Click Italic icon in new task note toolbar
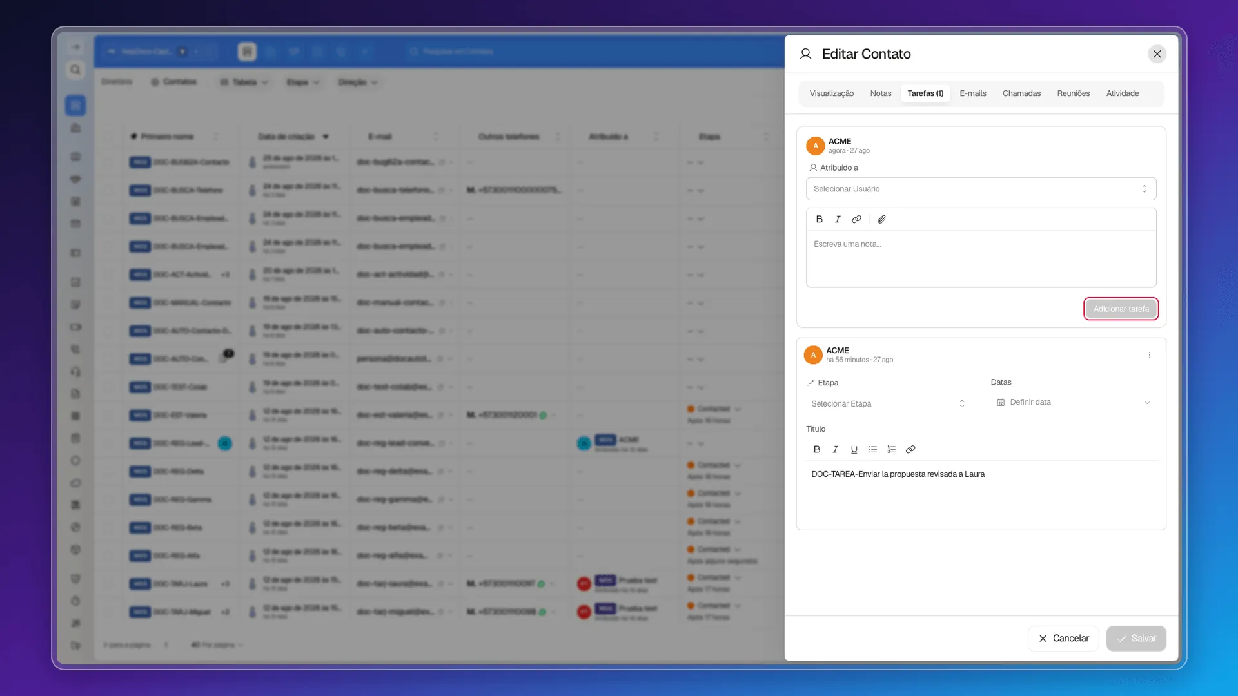 (838, 219)
